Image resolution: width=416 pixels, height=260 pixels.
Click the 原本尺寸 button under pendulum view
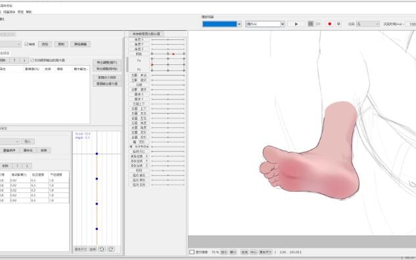[x=80, y=249]
